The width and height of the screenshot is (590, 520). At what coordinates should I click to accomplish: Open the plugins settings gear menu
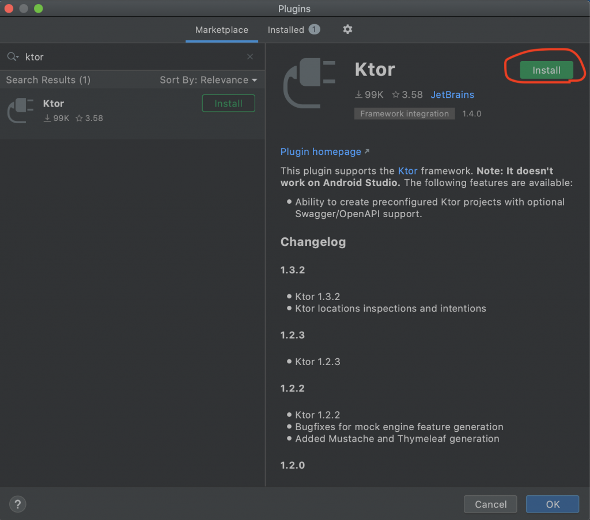coord(347,29)
